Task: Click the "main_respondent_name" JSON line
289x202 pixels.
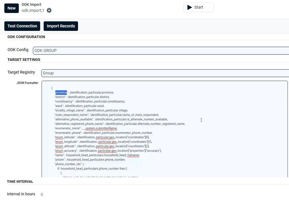Action: (x=107, y=115)
